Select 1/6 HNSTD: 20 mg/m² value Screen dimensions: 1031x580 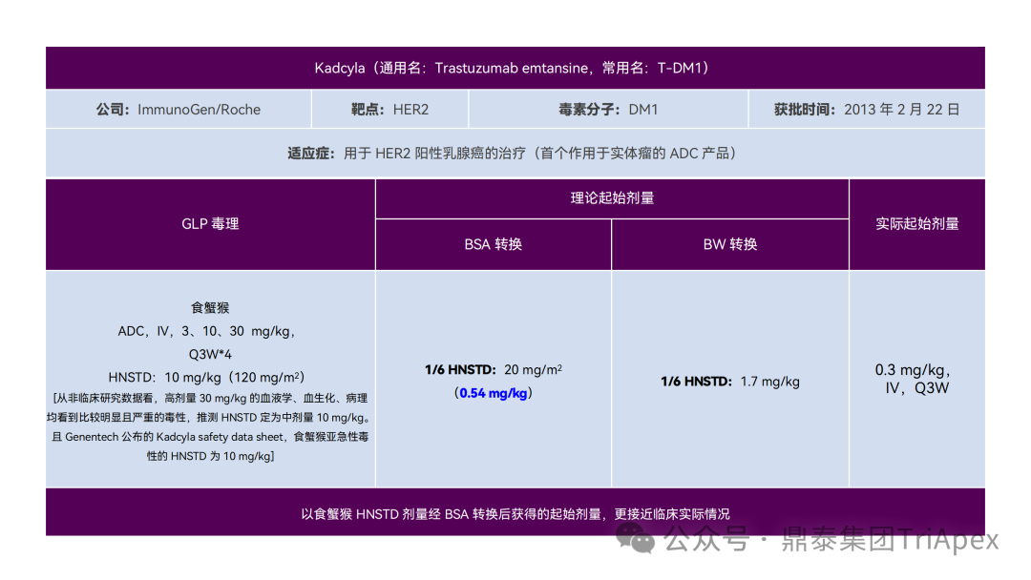coord(494,370)
